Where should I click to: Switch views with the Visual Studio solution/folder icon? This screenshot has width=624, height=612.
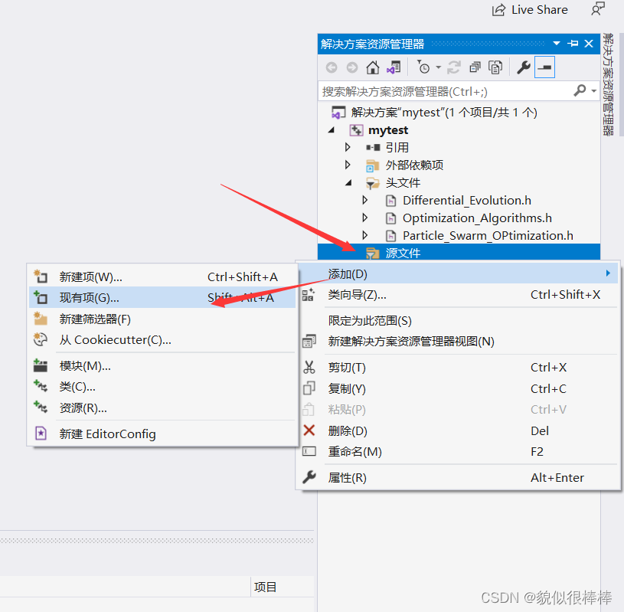394,67
